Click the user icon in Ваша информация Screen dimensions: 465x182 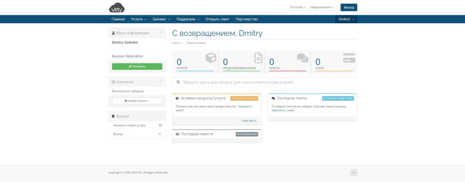click(113, 33)
